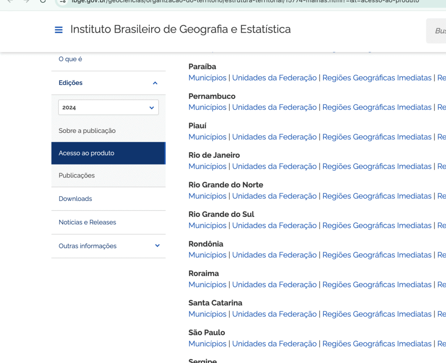Open Municípios link under Roraima
446x363 pixels.
click(x=207, y=285)
